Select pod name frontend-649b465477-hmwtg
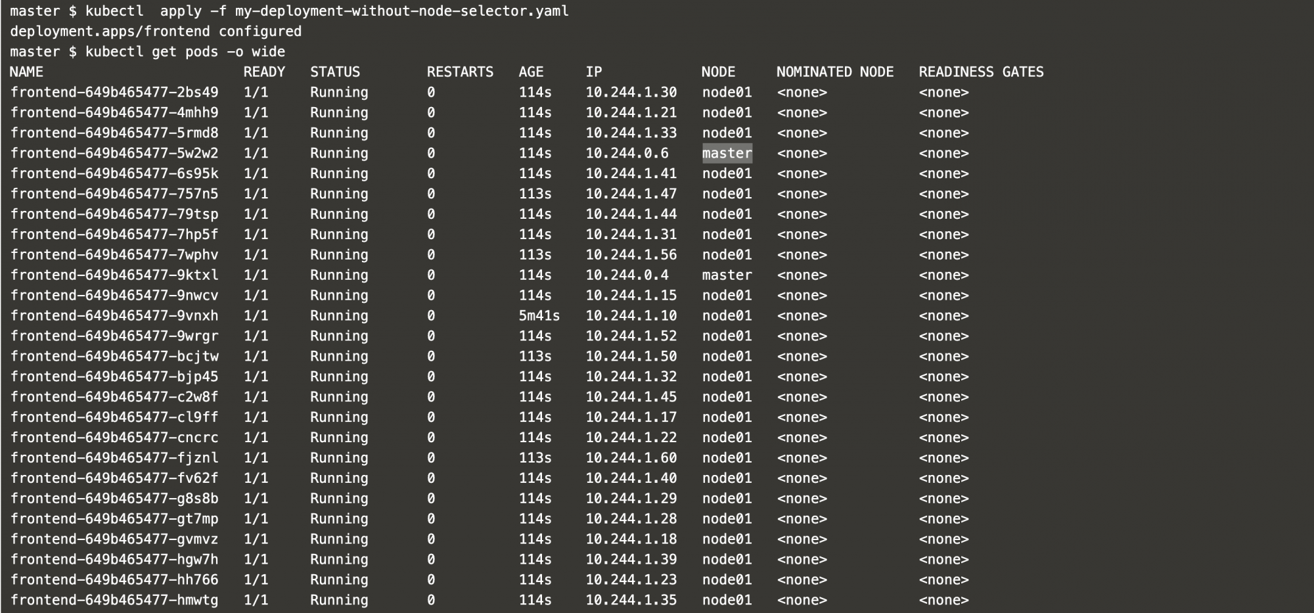The image size is (1314, 613). [114, 601]
